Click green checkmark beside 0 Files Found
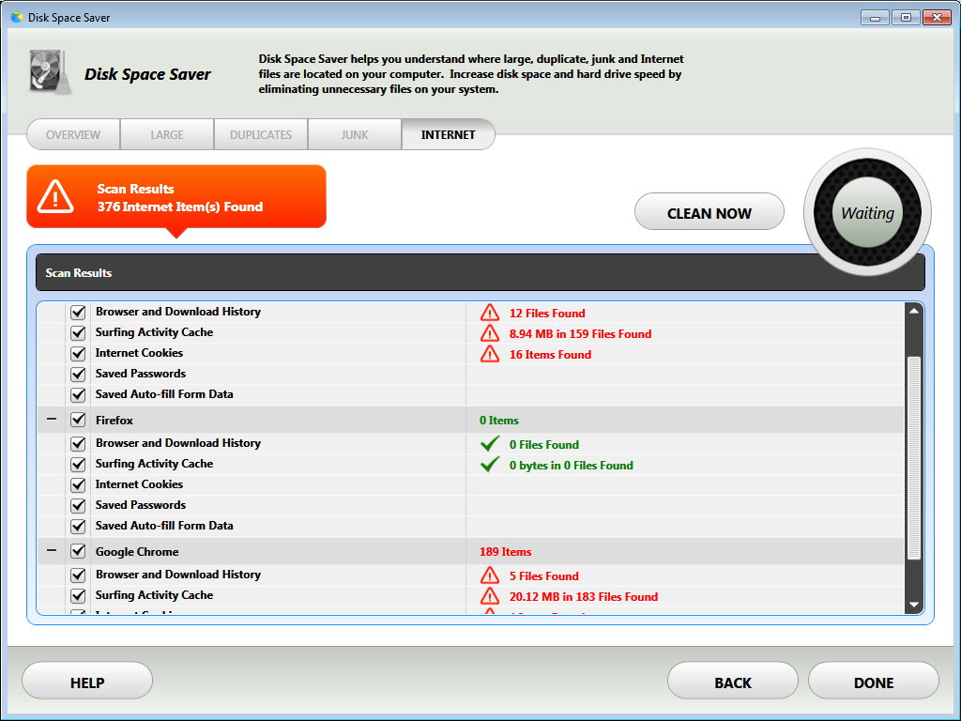Screen dimensions: 961x721 click(x=489, y=444)
